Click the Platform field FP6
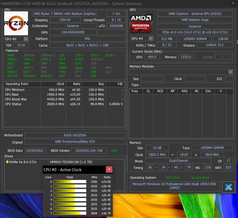 click(87, 39)
